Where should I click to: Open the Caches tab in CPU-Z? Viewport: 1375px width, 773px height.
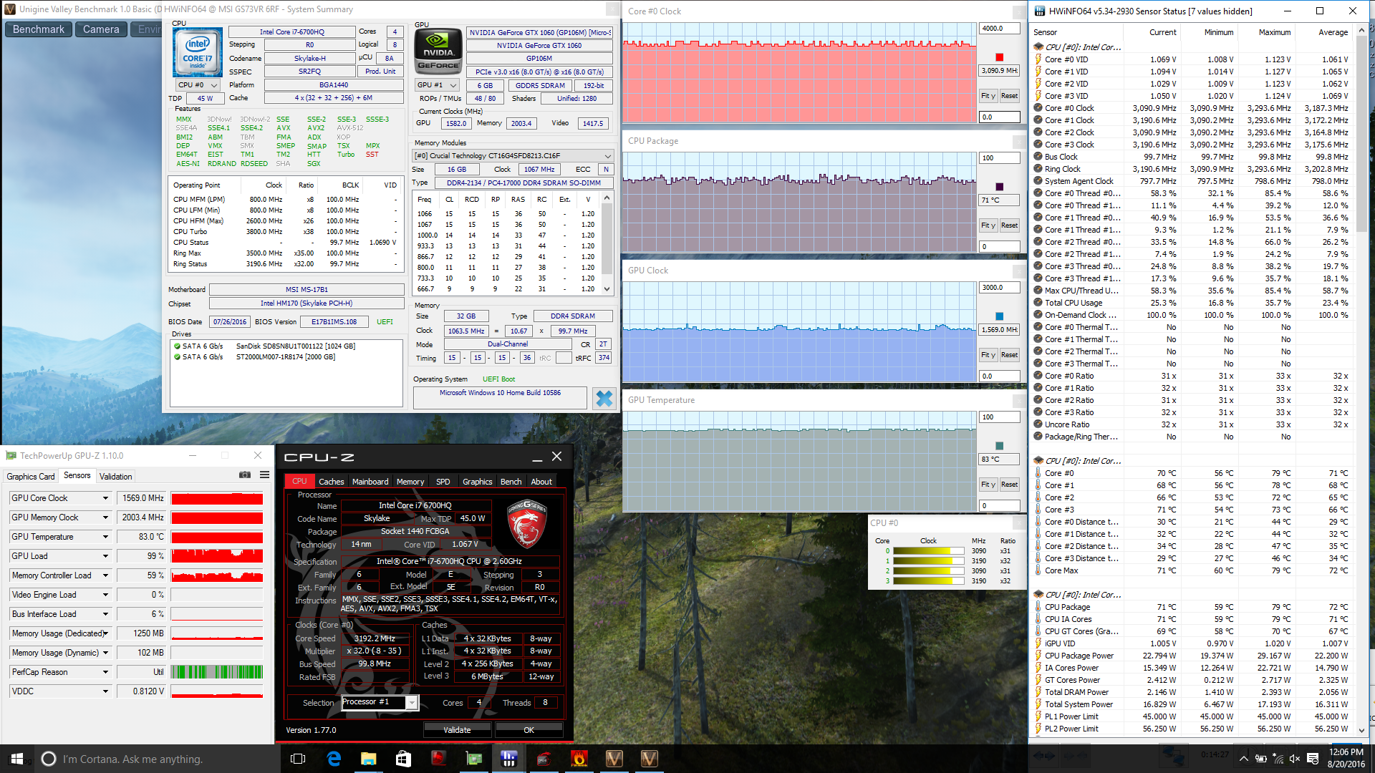331,482
